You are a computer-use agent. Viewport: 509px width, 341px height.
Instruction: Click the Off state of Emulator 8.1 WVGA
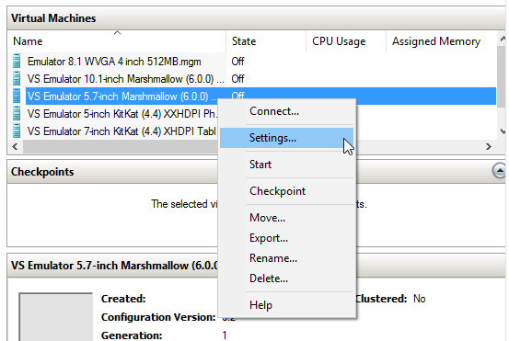coord(237,62)
